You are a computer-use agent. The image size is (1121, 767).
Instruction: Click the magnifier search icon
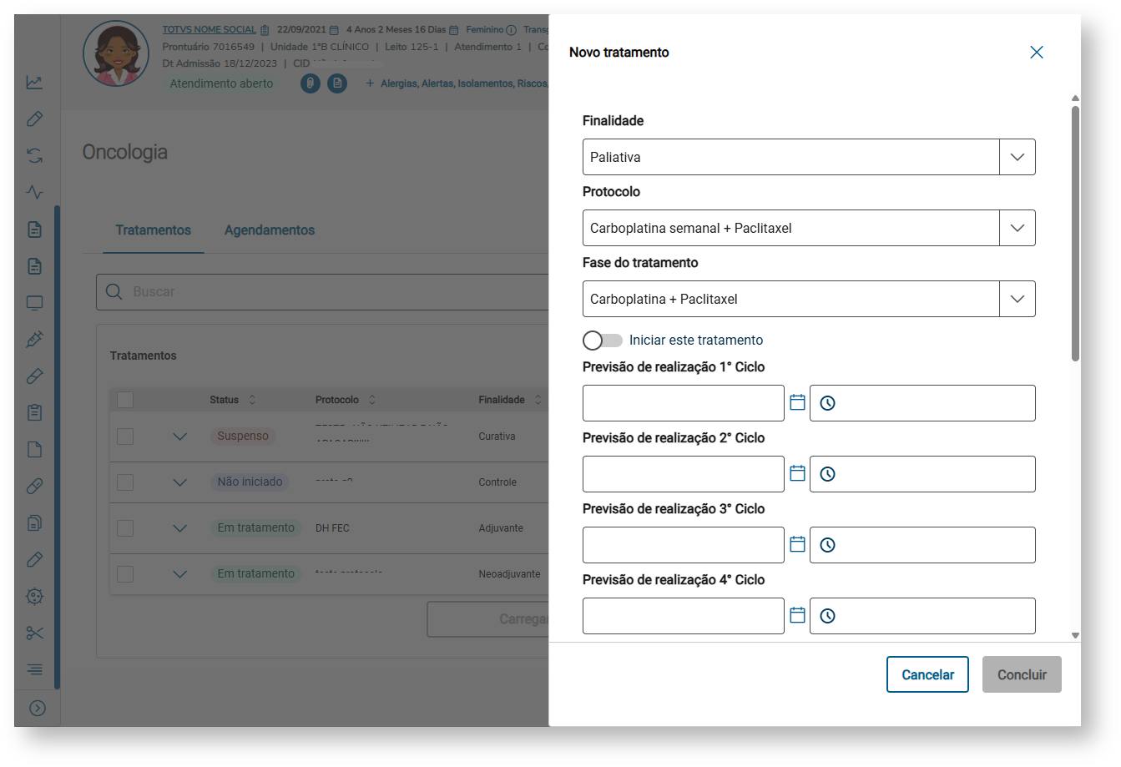114,292
